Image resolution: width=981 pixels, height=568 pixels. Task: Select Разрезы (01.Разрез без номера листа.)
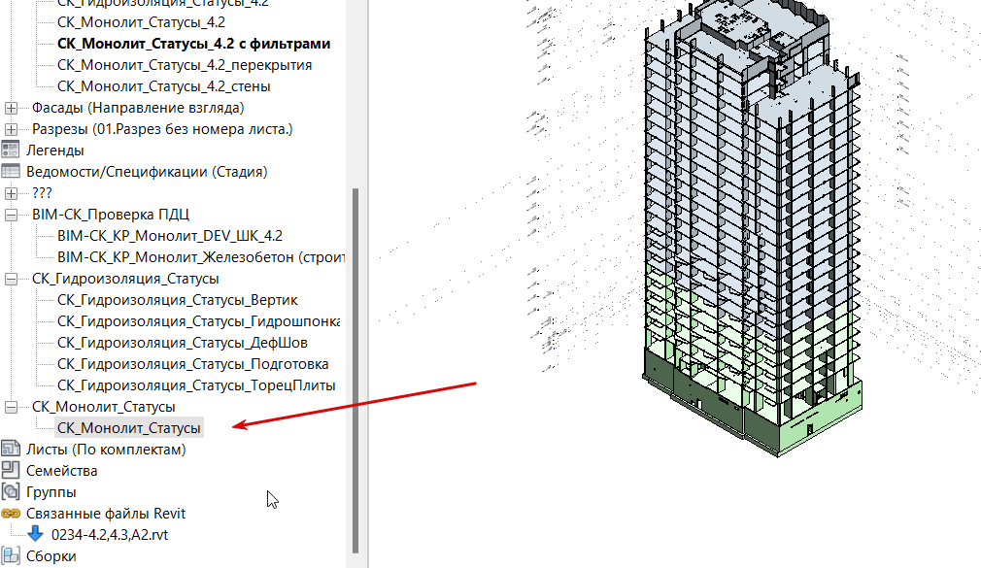coord(162,129)
